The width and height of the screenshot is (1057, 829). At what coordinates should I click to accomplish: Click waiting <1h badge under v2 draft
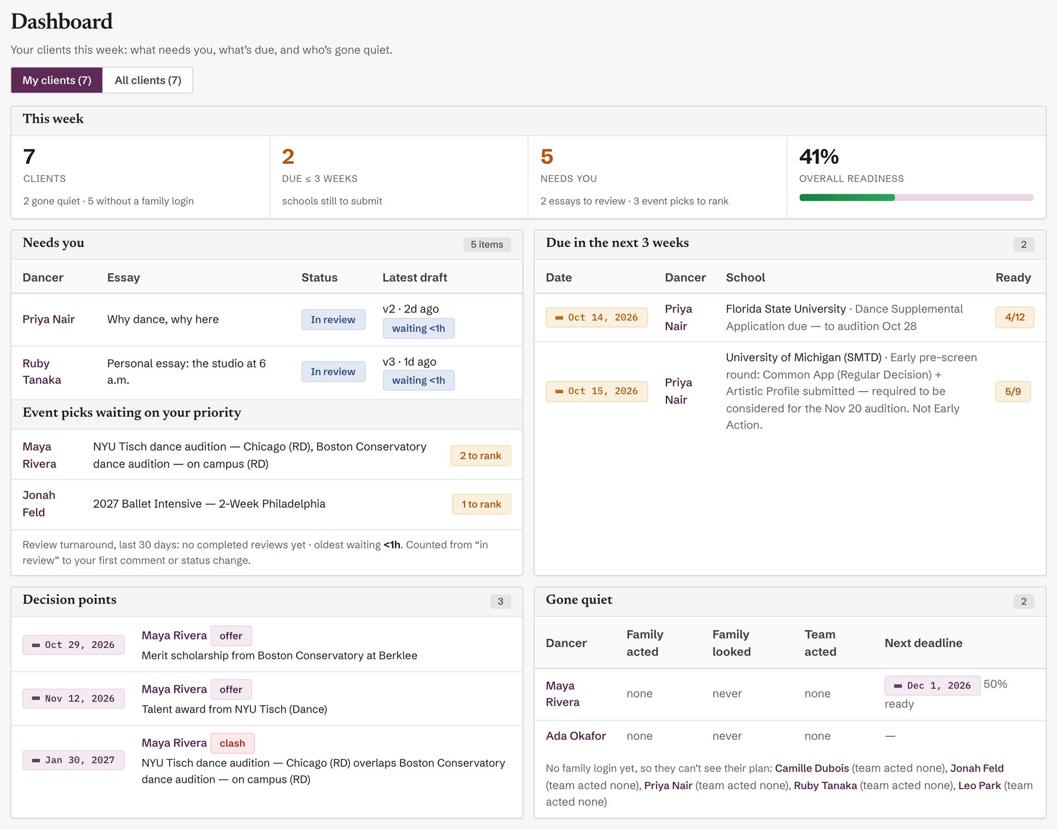point(419,328)
